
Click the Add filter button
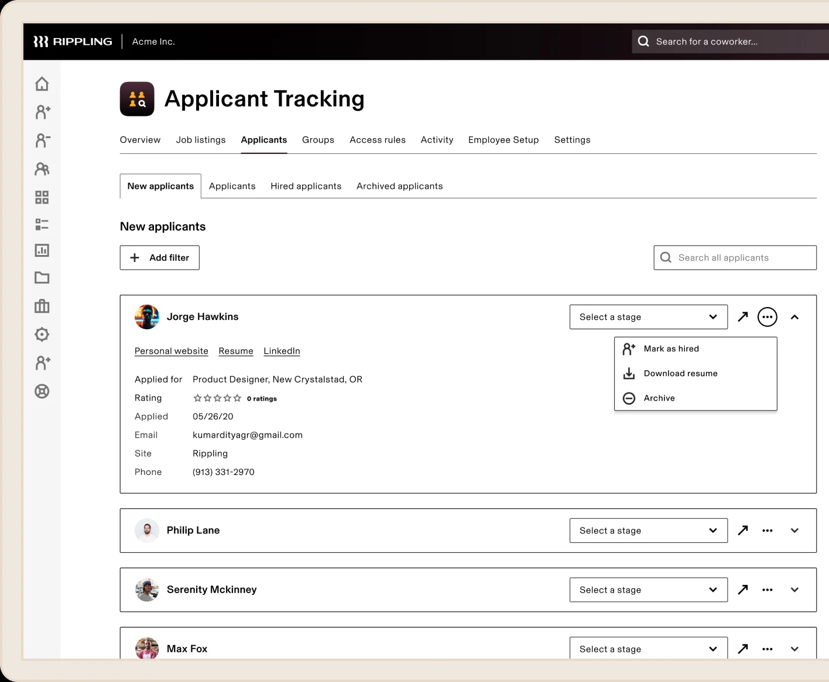coord(160,258)
